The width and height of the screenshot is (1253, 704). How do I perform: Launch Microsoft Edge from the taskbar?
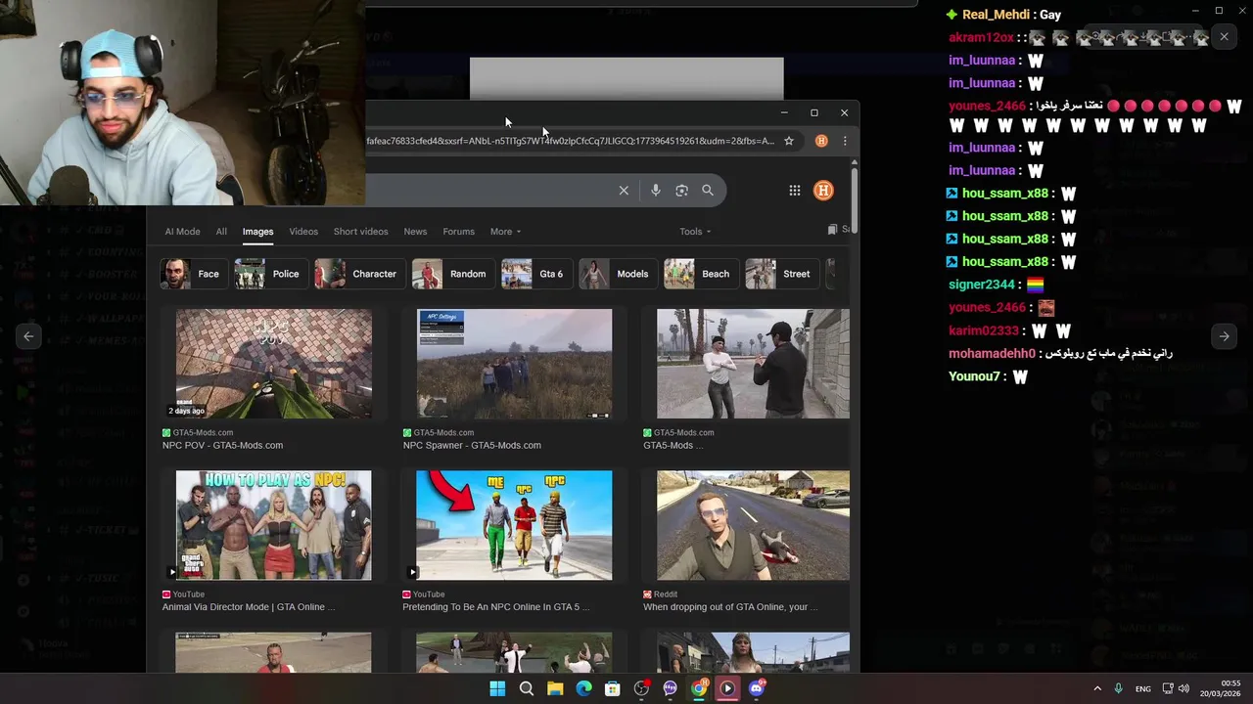[583, 688]
